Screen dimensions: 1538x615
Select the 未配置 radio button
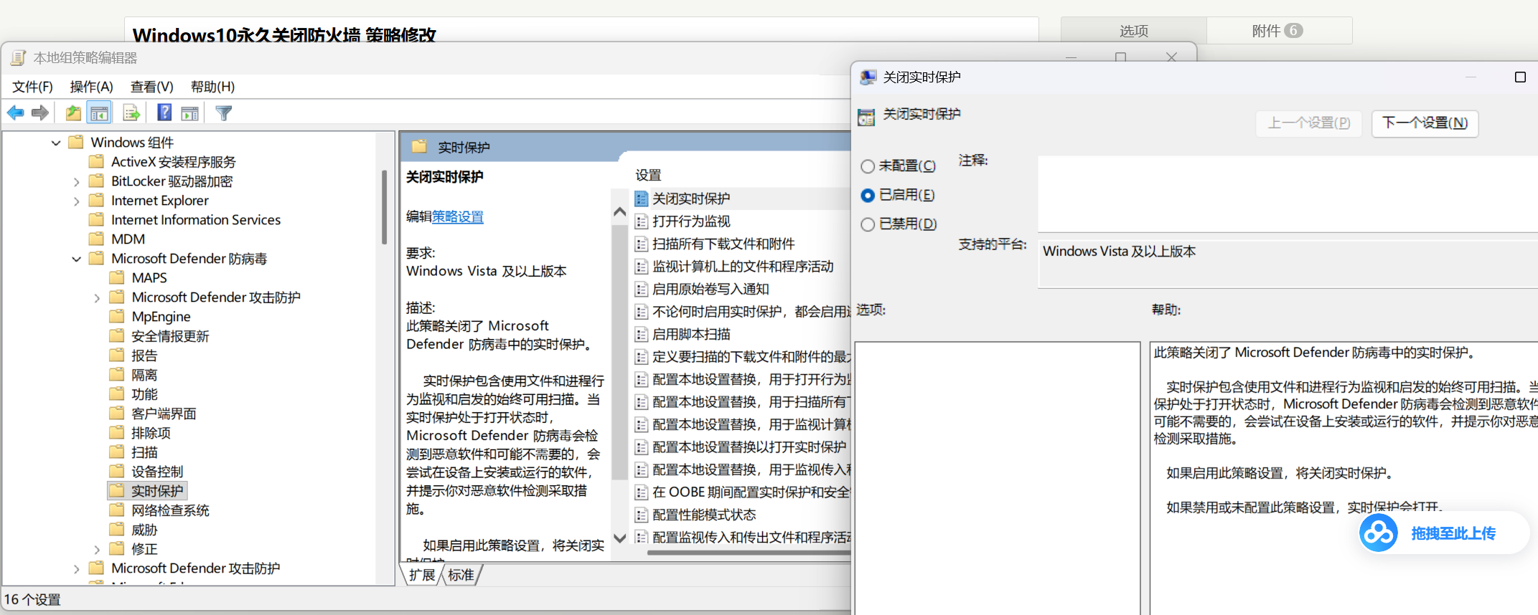point(868,166)
